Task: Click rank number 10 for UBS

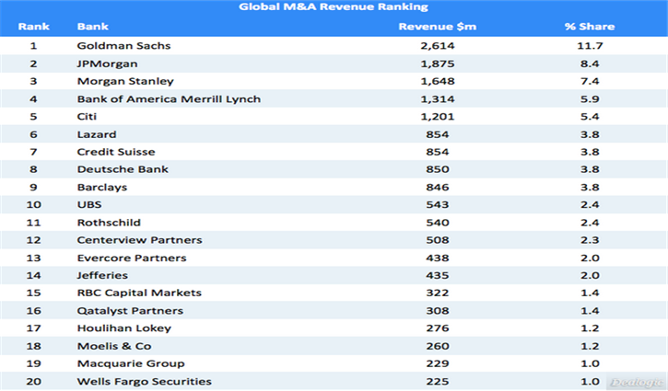Action: [34, 204]
